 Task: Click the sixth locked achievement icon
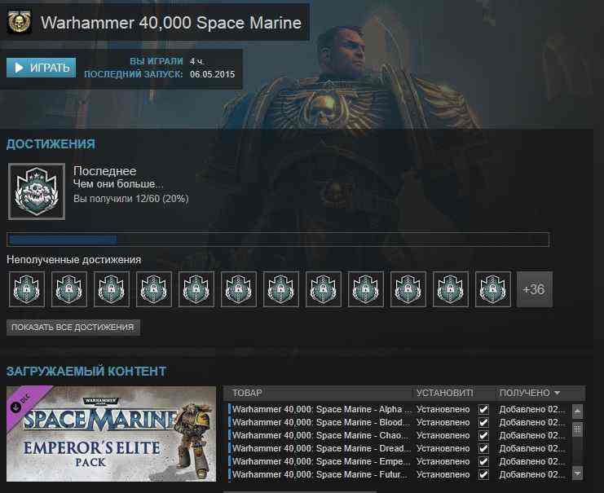(x=239, y=289)
